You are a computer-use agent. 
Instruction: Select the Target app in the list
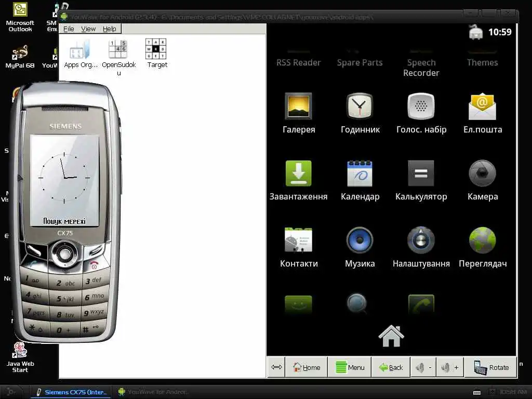[x=156, y=54]
